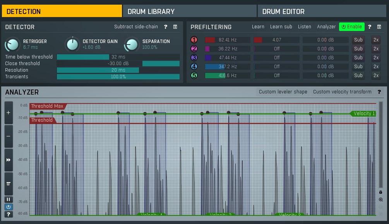Click band 1 gain 0.00 dB field

click(x=326, y=40)
